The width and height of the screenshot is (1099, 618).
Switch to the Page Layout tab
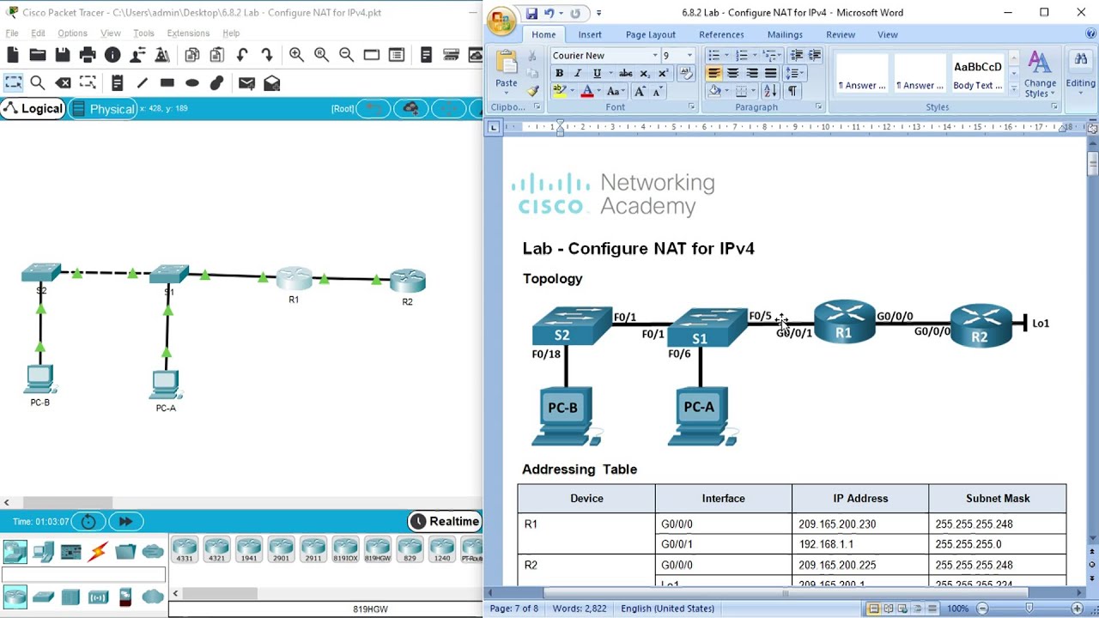coord(650,34)
